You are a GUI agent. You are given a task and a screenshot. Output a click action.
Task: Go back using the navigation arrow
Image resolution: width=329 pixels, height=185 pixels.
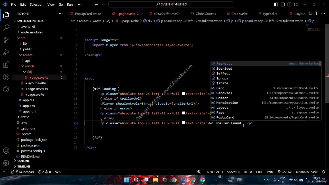96,4
